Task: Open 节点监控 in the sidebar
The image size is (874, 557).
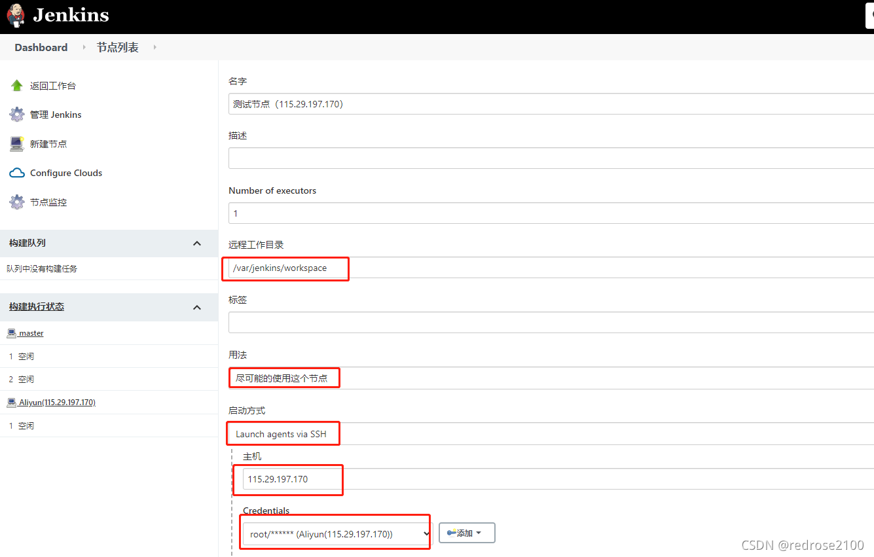Action: pos(48,202)
